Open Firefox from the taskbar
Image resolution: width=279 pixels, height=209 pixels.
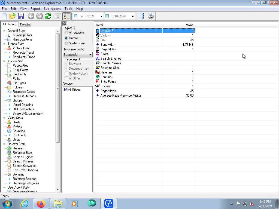click(41, 204)
